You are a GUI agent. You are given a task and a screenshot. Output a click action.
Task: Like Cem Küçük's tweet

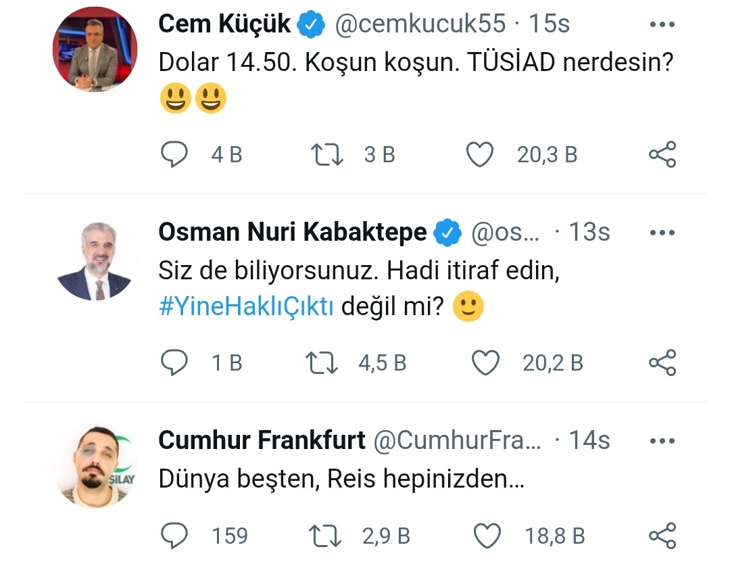point(480,155)
